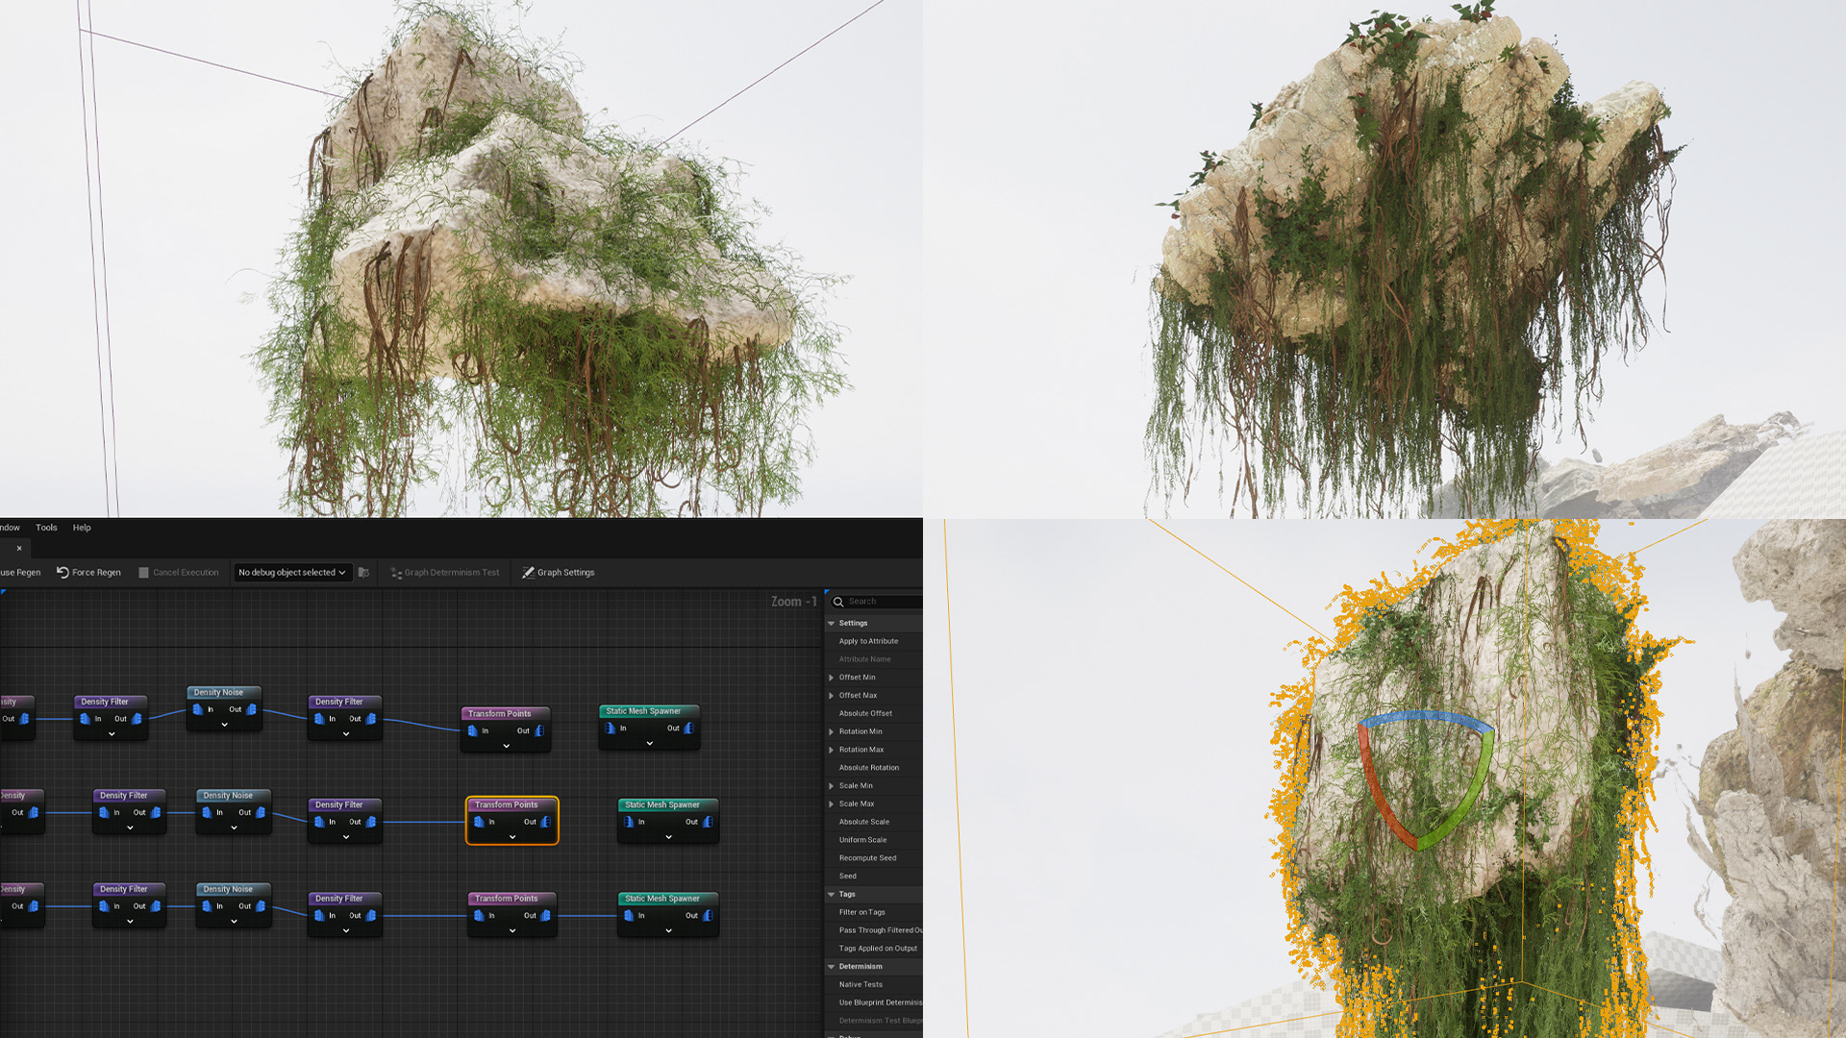The width and height of the screenshot is (1846, 1038).
Task: Expand chevron under selected Transform Points node
Action: point(512,837)
